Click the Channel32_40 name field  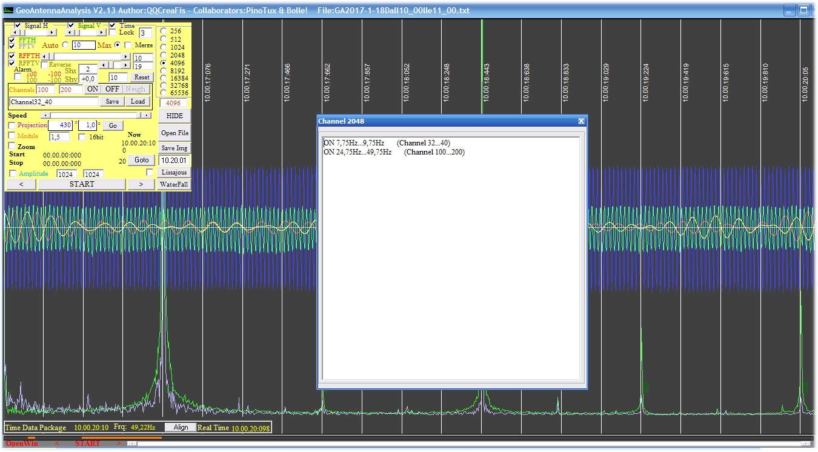[x=54, y=102]
